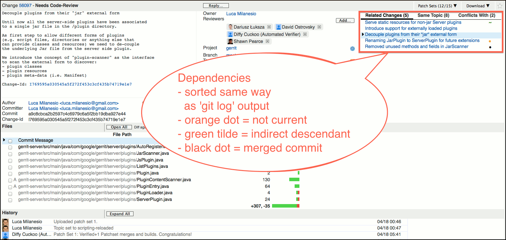Mark PluginLoader.java as reviewed with its checkbox

pos(10,194)
